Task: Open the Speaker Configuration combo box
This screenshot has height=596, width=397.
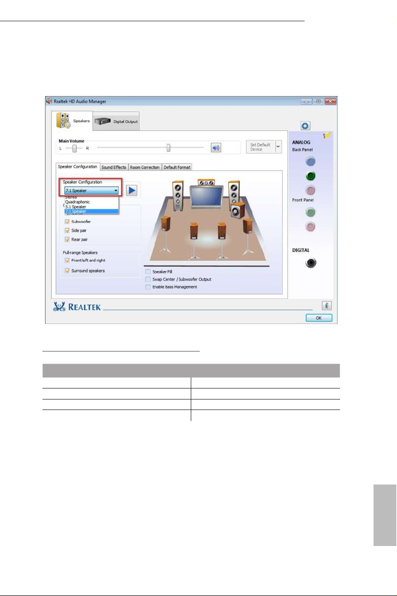Action: 91,190
